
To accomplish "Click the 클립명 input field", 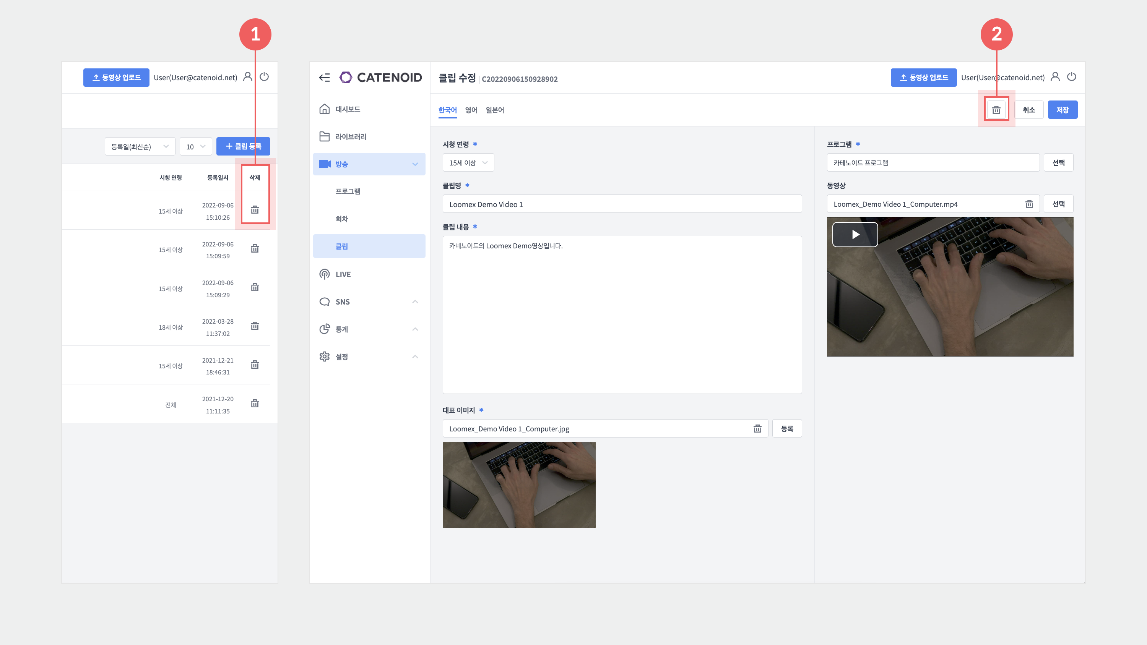I will (x=622, y=204).
